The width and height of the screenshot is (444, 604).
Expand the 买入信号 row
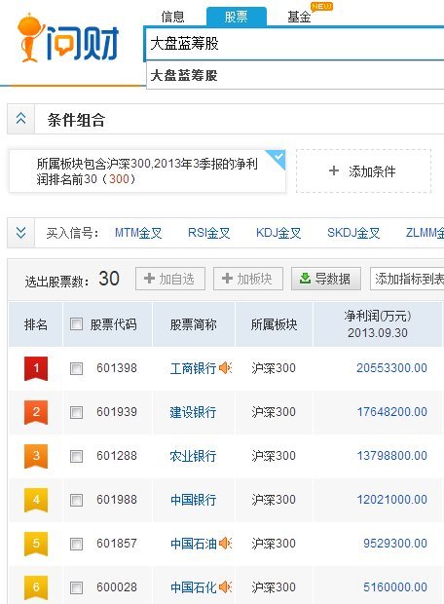click(20, 233)
